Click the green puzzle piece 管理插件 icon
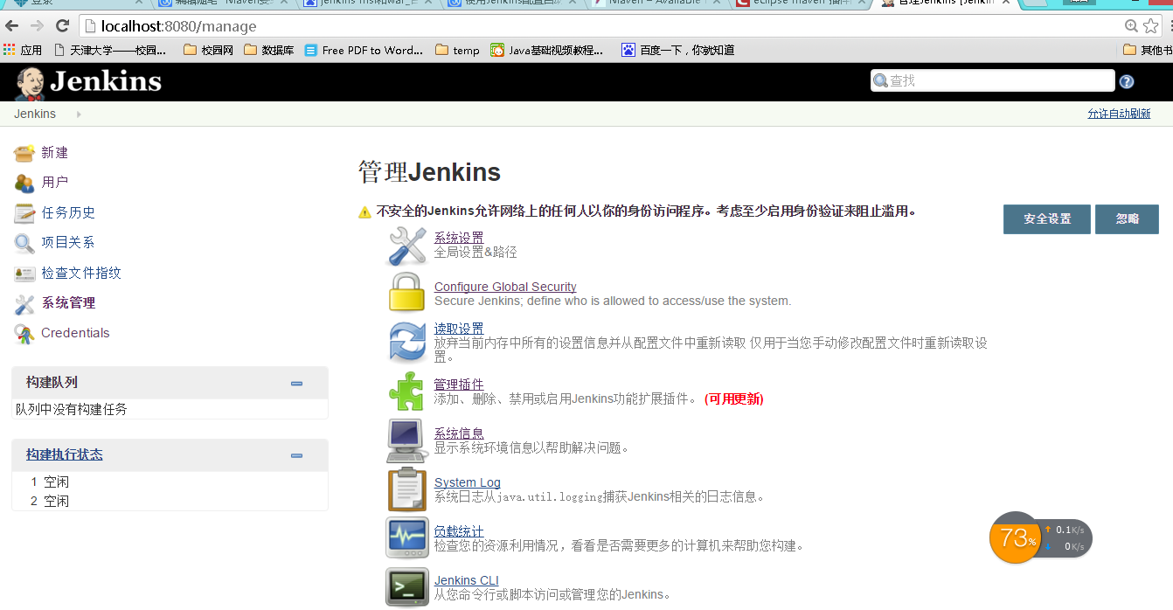 click(x=406, y=391)
